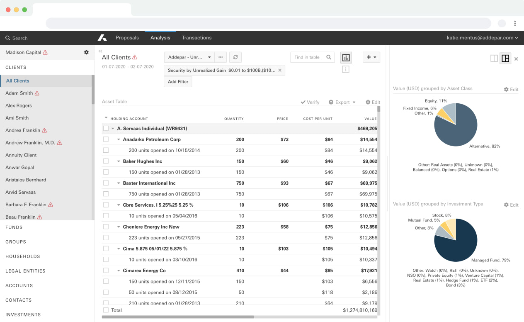Collapse the sidebar with the double-chevron icon

[100, 51]
